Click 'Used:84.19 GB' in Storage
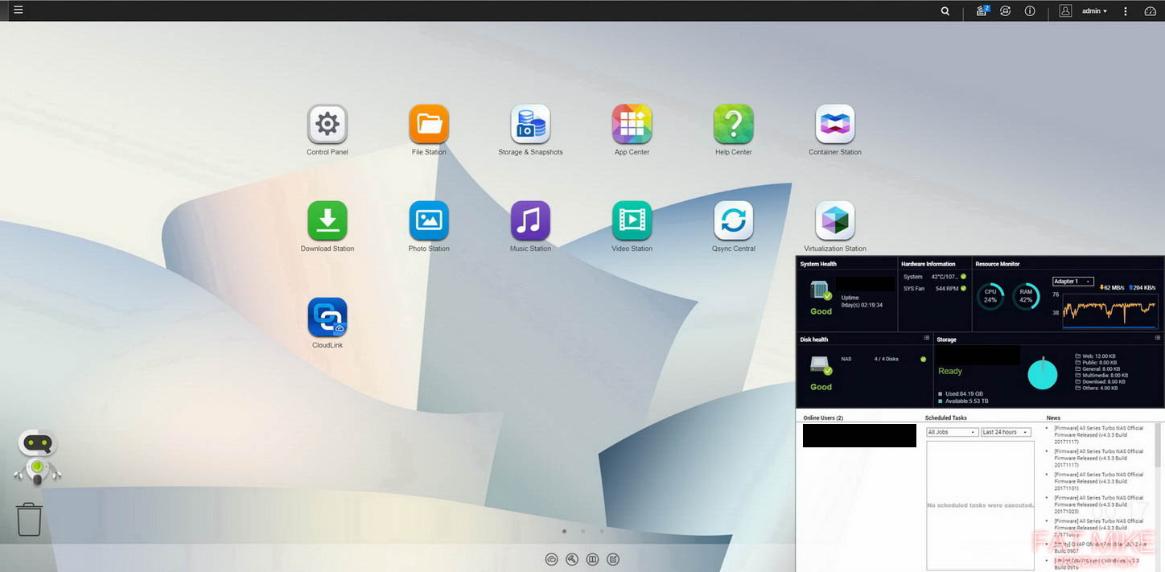Viewport: 1165px width, 572px height. [x=961, y=393]
